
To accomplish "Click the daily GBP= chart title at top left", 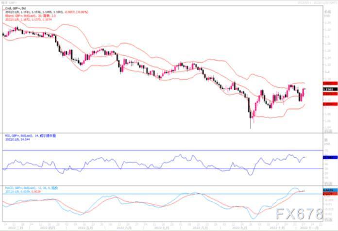I will 9,3.
